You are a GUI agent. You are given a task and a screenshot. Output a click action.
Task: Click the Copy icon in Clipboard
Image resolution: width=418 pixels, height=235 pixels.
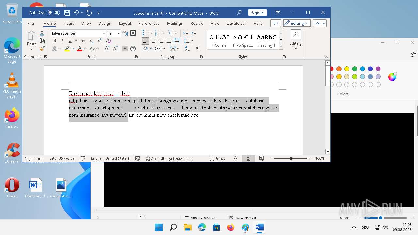pos(42,41)
